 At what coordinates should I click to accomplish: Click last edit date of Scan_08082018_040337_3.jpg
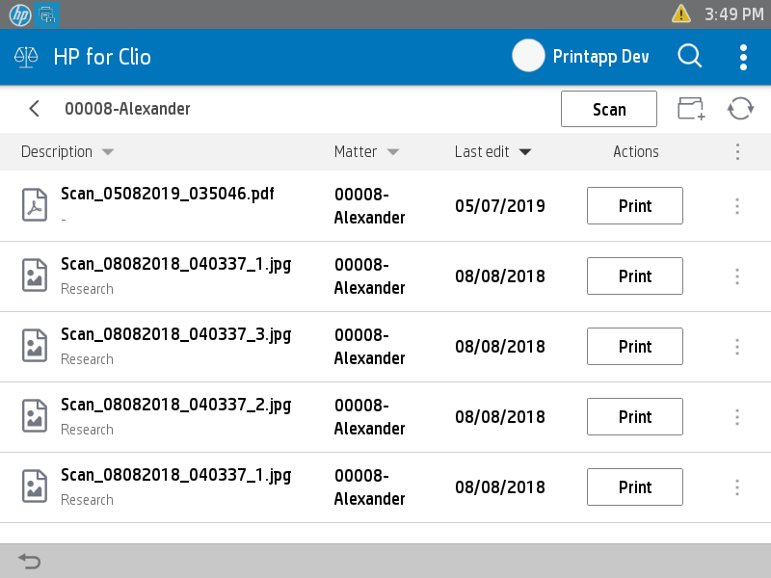point(500,347)
